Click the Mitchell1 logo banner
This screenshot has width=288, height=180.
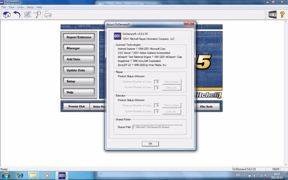pos(209,95)
